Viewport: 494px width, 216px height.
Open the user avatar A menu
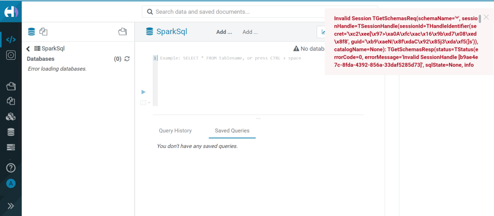11,184
